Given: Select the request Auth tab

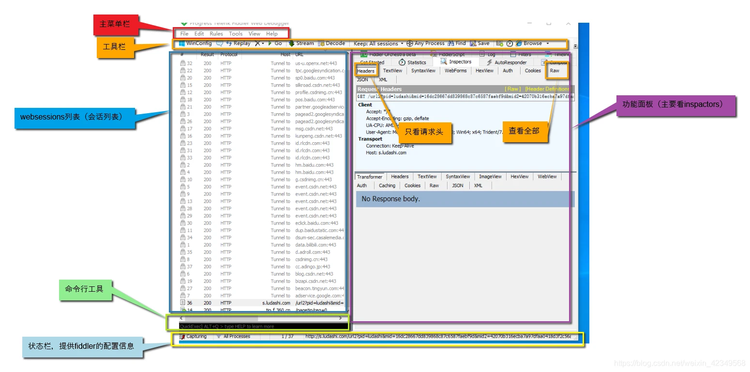Looking at the screenshot, I should 508,71.
